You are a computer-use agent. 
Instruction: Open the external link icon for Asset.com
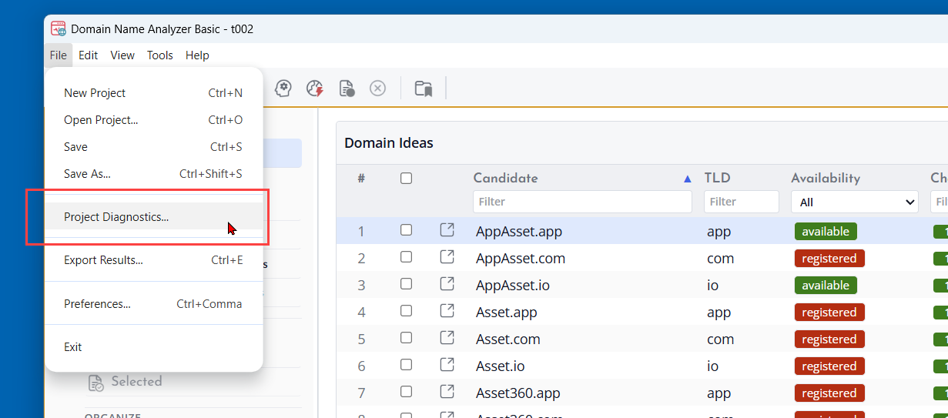[x=447, y=338]
